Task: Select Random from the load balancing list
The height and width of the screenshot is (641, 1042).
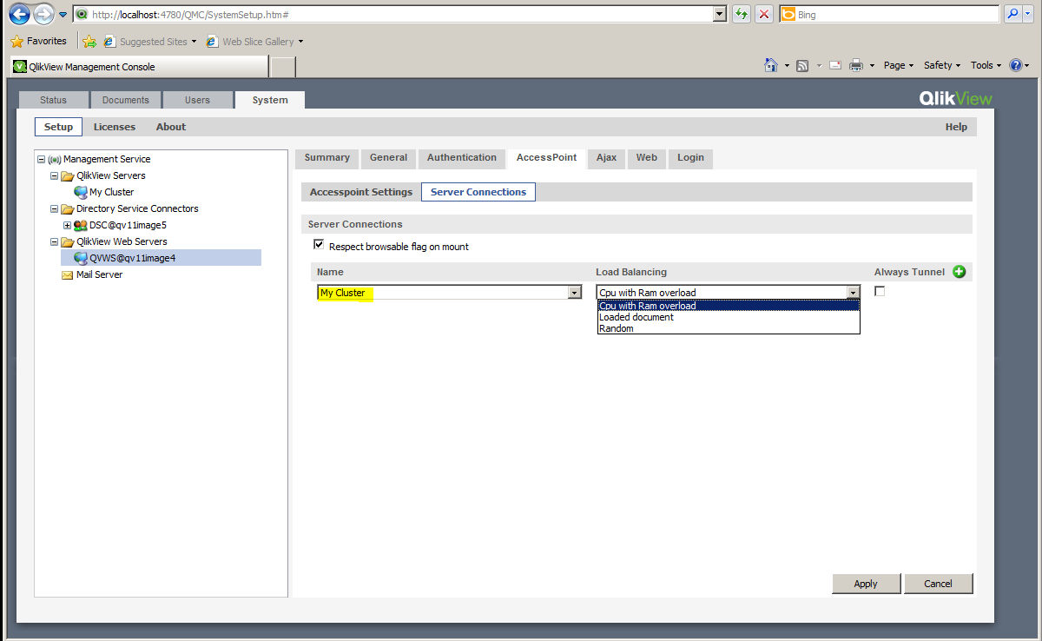Action: (x=615, y=328)
